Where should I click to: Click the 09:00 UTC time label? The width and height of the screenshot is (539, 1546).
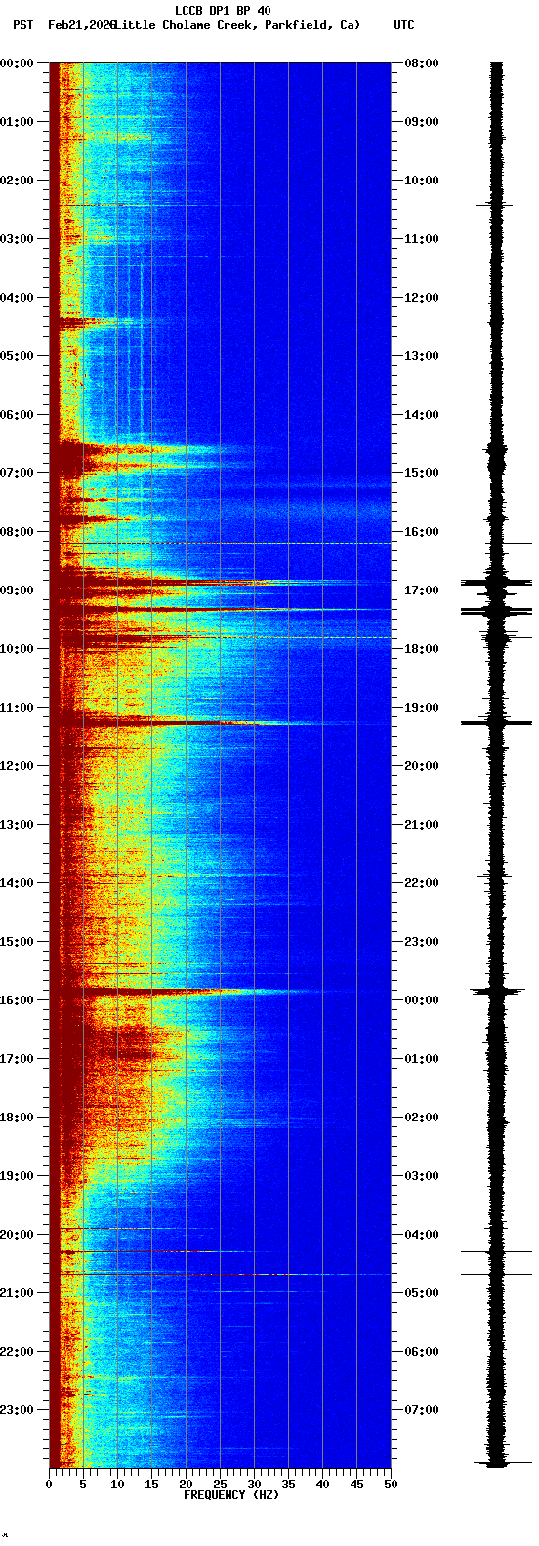(x=422, y=122)
